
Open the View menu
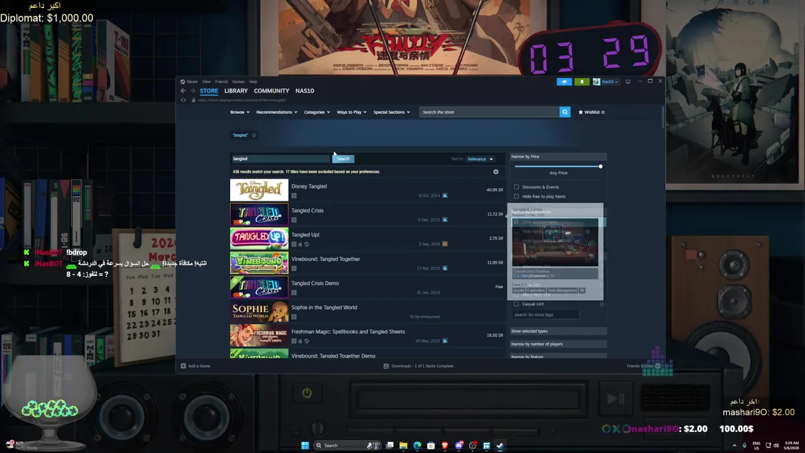coord(206,81)
